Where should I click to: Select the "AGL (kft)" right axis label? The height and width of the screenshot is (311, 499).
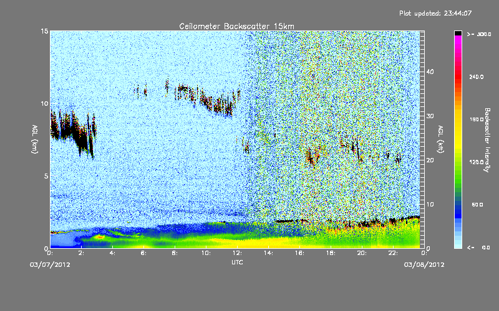click(x=440, y=139)
